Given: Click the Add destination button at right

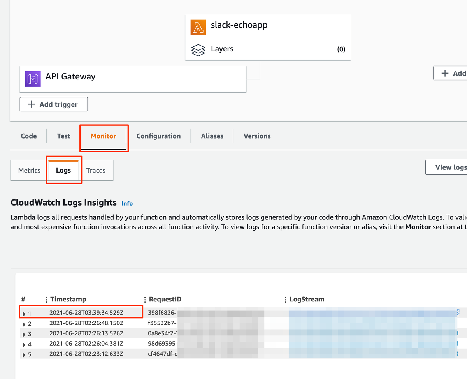Looking at the screenshot, I should pyautogui.click(x=450, y=73).
